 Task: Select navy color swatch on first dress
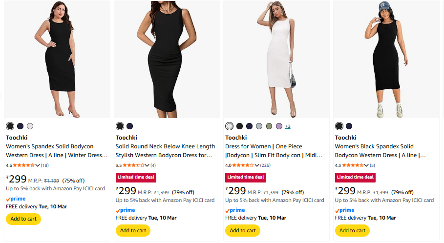click(20, 126)
